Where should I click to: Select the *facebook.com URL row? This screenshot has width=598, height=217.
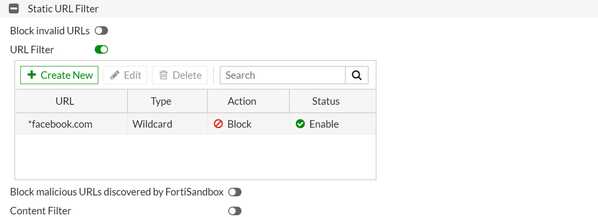pos(60,124)
